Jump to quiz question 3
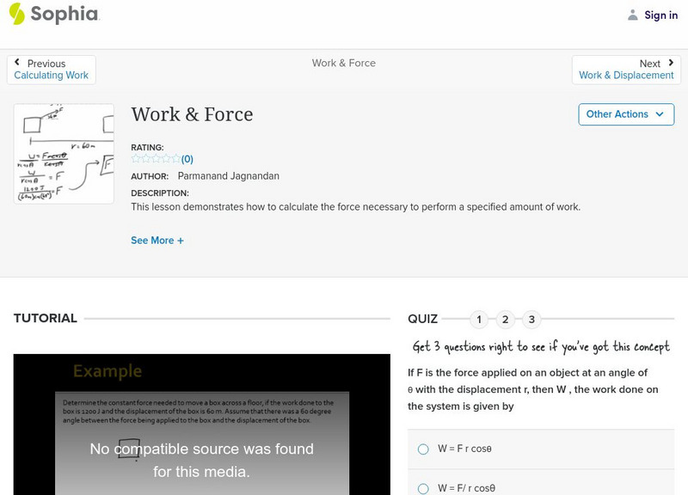 click(x=531, y=319)
